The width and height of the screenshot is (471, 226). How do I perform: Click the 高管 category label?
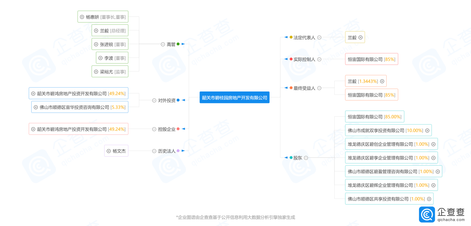coord(171,44)
